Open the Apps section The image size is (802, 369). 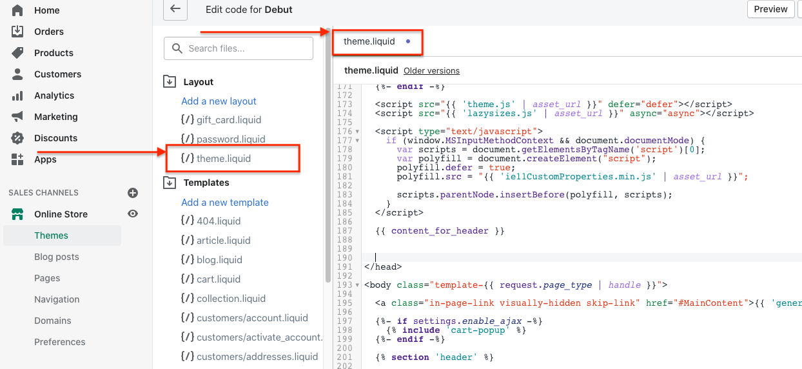pos(45,159)
